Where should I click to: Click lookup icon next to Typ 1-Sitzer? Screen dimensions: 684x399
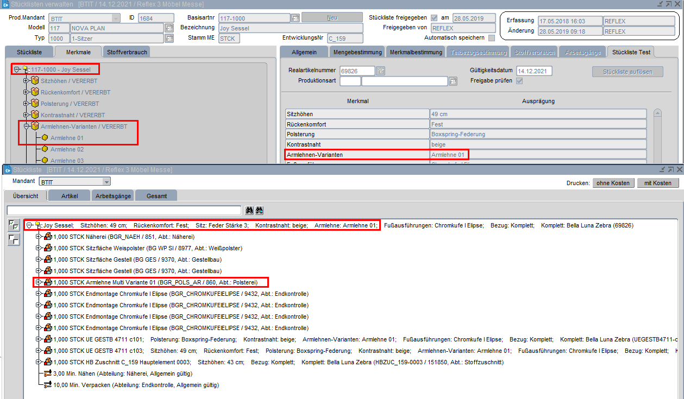point(169,39)
